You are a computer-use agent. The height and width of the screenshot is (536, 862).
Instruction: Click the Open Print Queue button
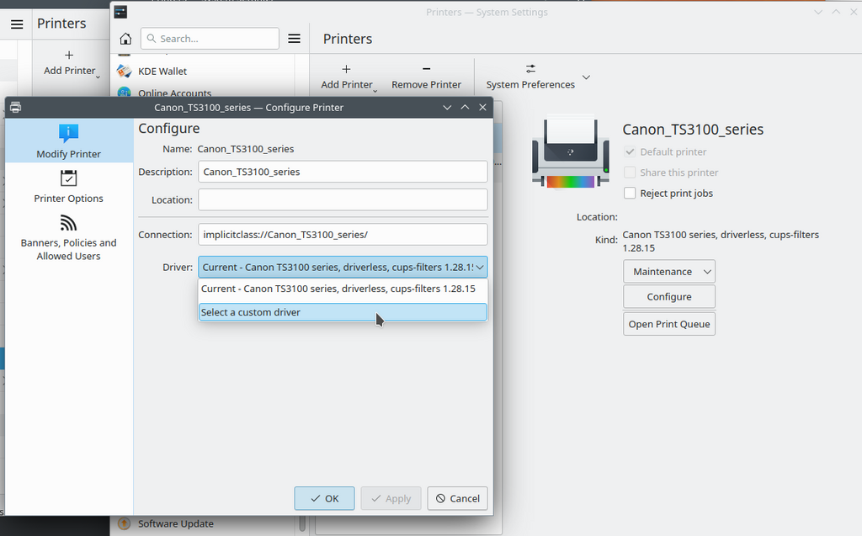[x=669, y=324]
